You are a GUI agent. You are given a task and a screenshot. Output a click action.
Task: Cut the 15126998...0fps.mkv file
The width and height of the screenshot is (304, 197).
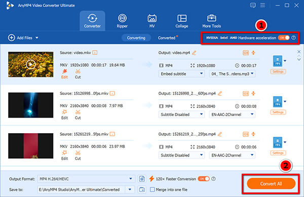78,114
